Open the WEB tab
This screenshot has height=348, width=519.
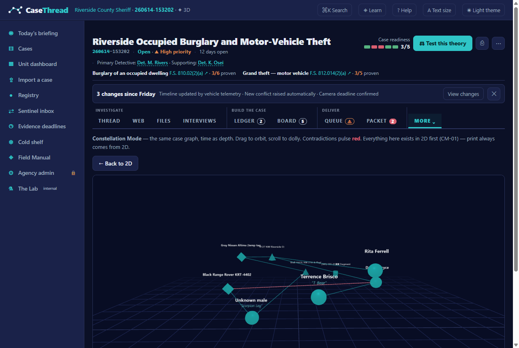[x=138, y=121]
